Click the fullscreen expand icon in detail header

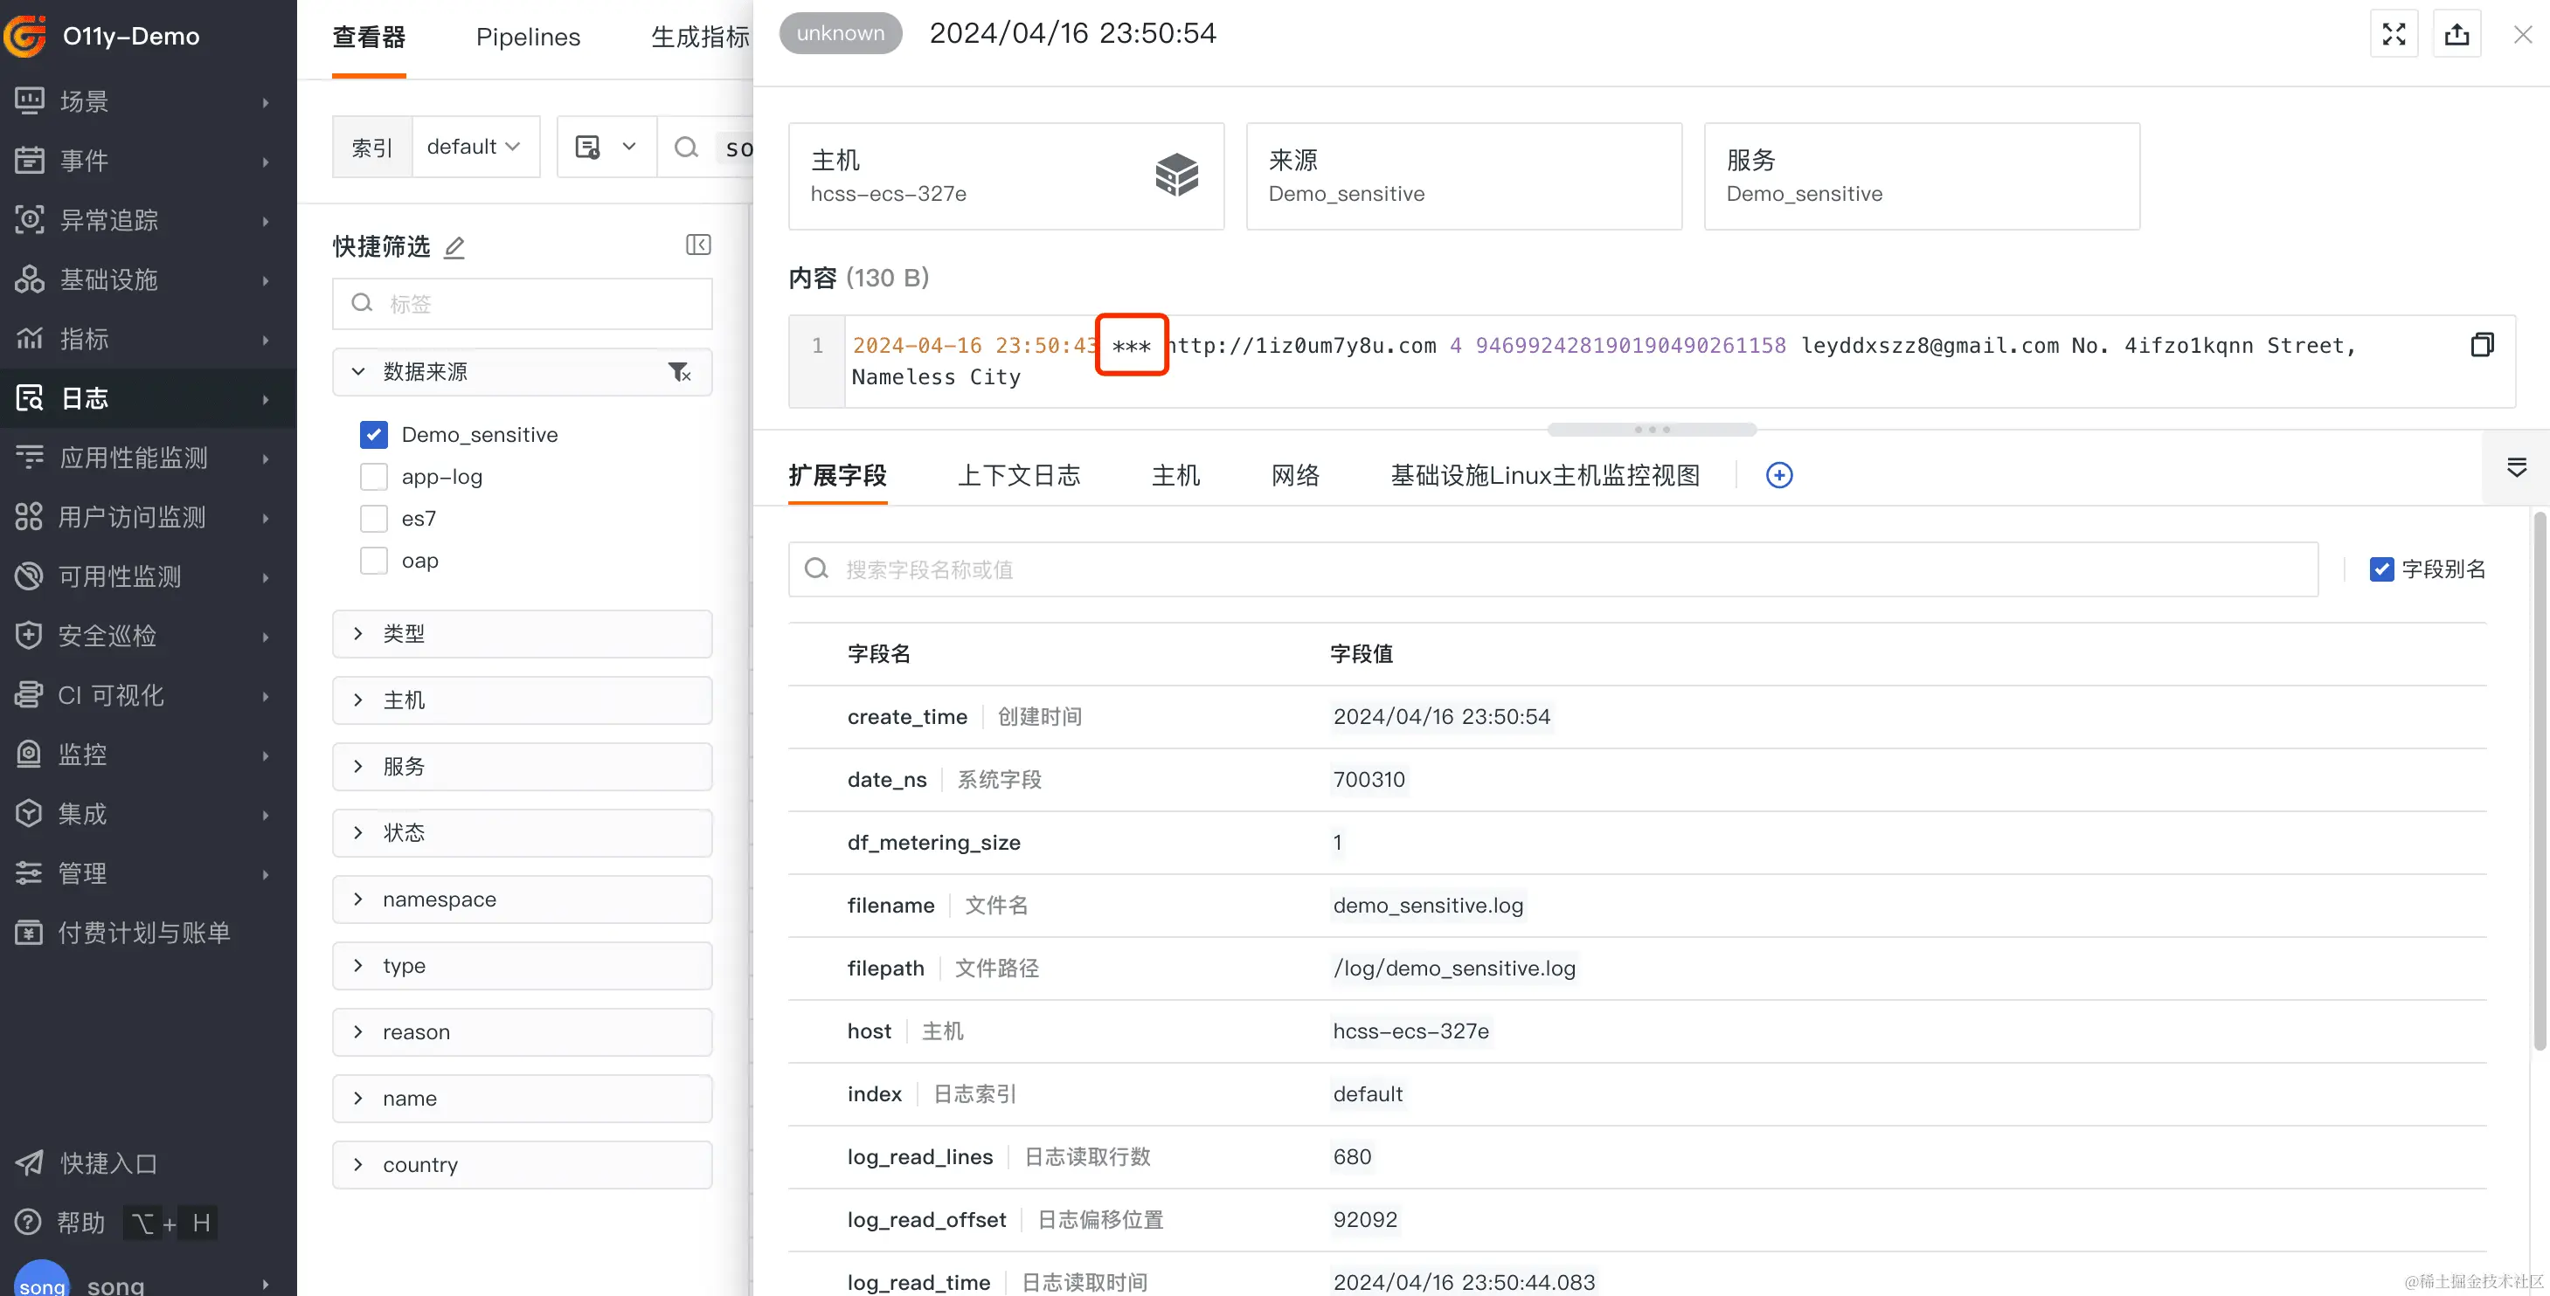pos(2394,35)
